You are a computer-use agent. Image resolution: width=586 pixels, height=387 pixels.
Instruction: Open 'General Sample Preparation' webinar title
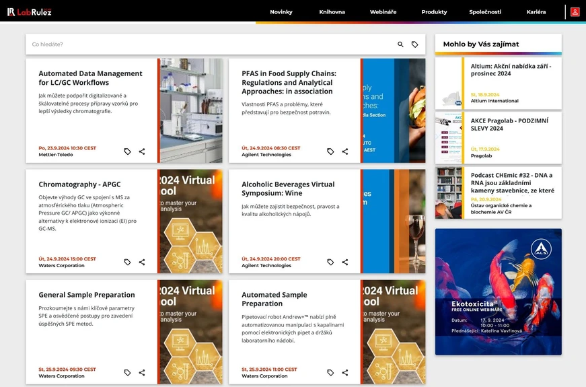(x=87, y=295)
